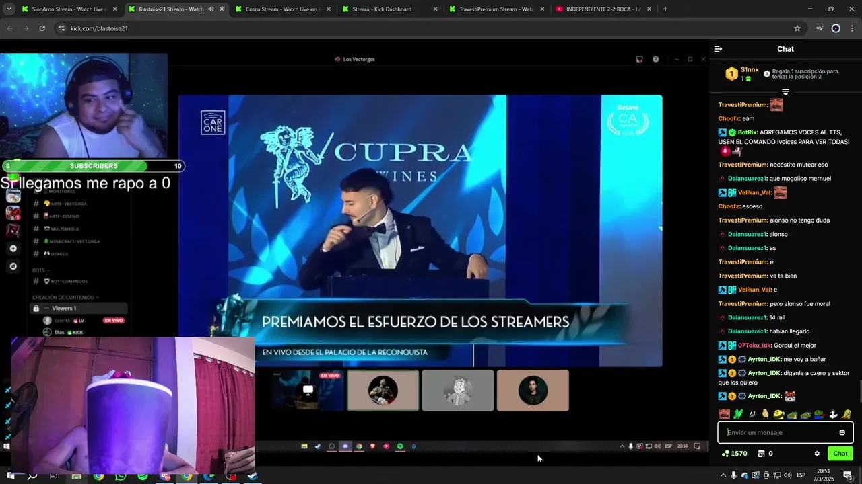
Task: Open chat settings gear icon
Action: tap(817, 454)
